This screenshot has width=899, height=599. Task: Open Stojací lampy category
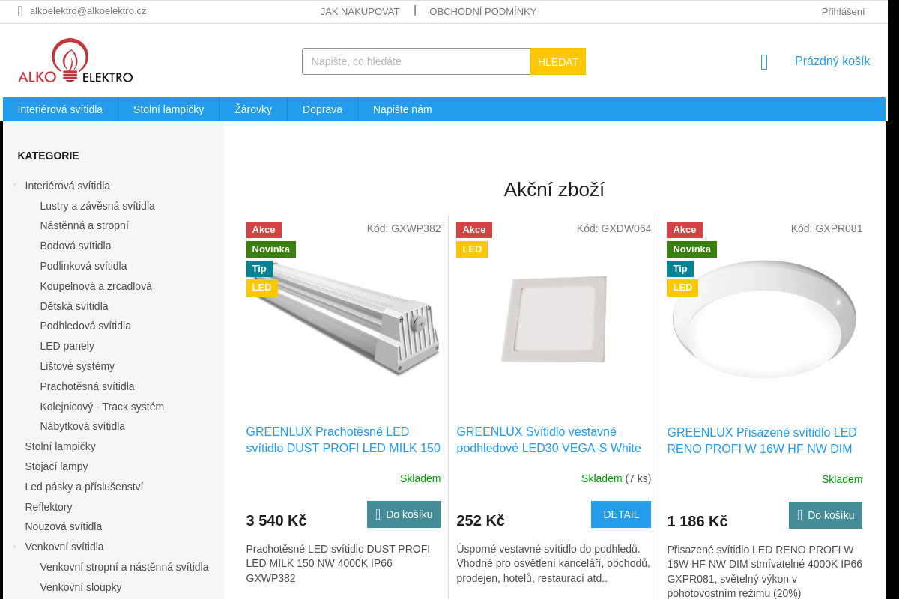coord(56,466)
